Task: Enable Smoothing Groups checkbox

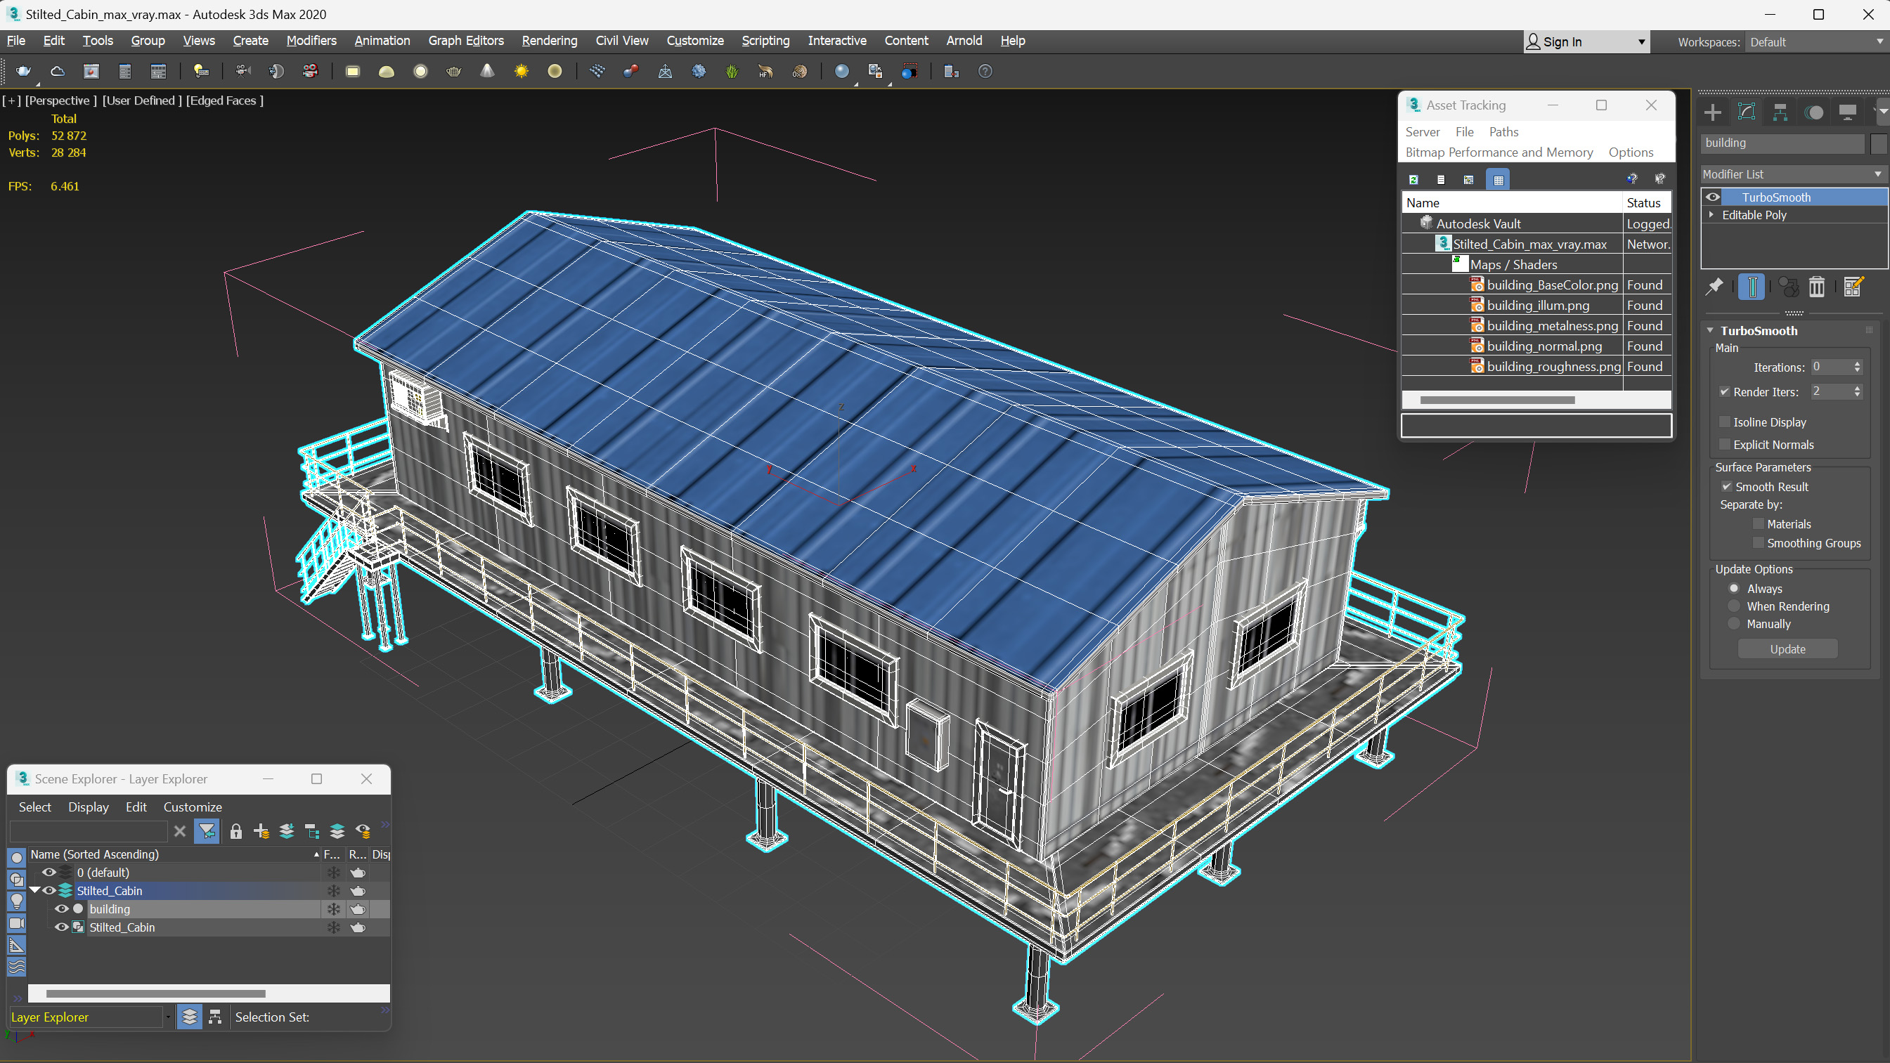Action: pyautogui.click(x=1759, y=543)
